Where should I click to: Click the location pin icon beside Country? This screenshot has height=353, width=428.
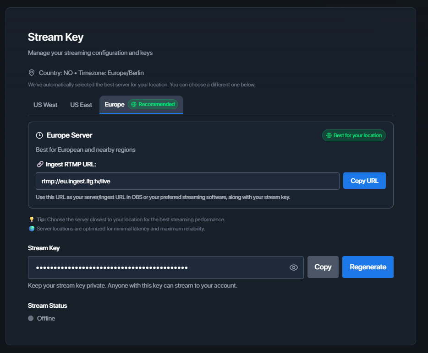(x=32, y=73)
